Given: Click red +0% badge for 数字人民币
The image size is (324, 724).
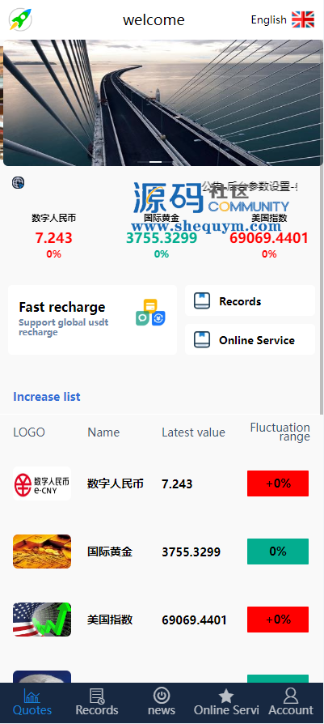Looking at the screenshot, I should [278, 483].
